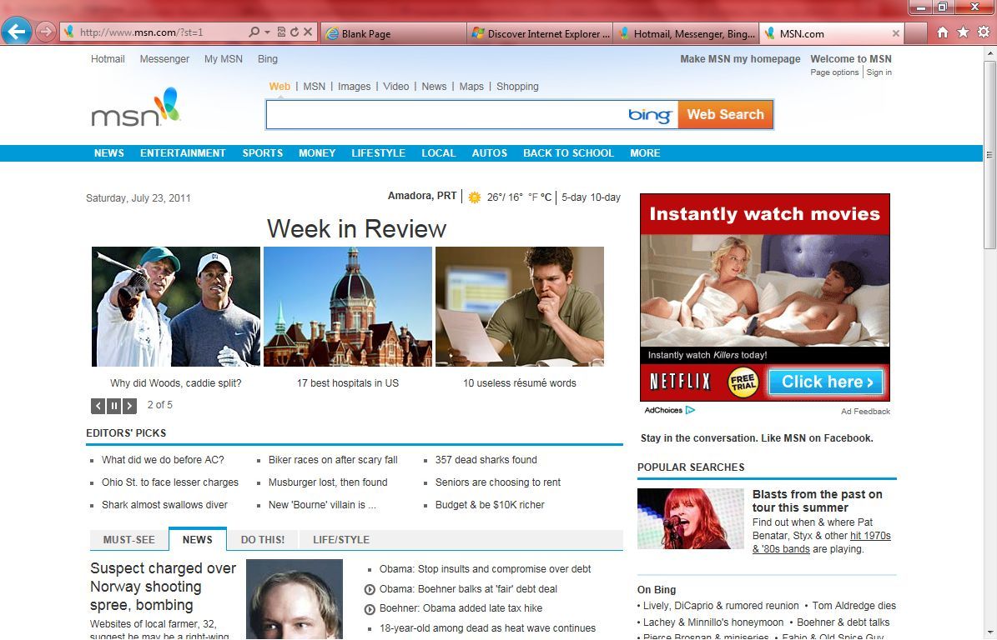Open Favorites using the star icon
This screenshot has width=997, height=640.
[962, 31]
